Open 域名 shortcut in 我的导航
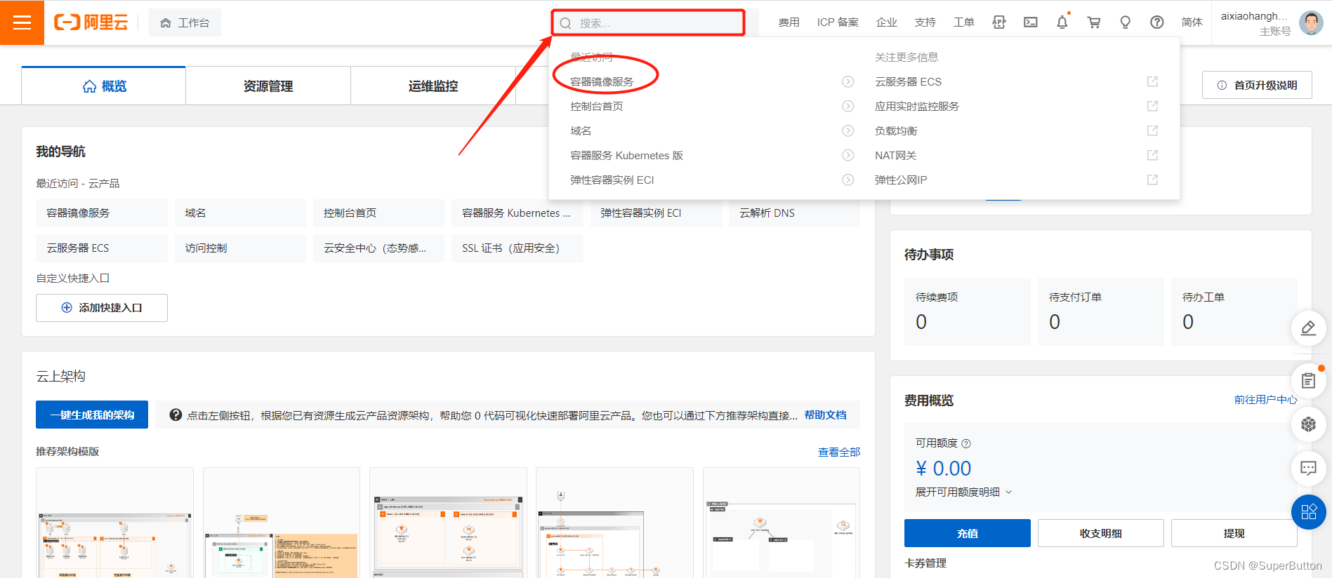 pos(240,213)
